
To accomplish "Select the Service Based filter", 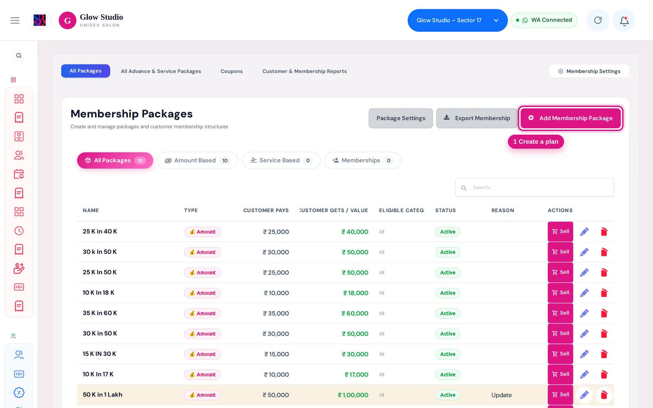I will (x=281, y=161).
